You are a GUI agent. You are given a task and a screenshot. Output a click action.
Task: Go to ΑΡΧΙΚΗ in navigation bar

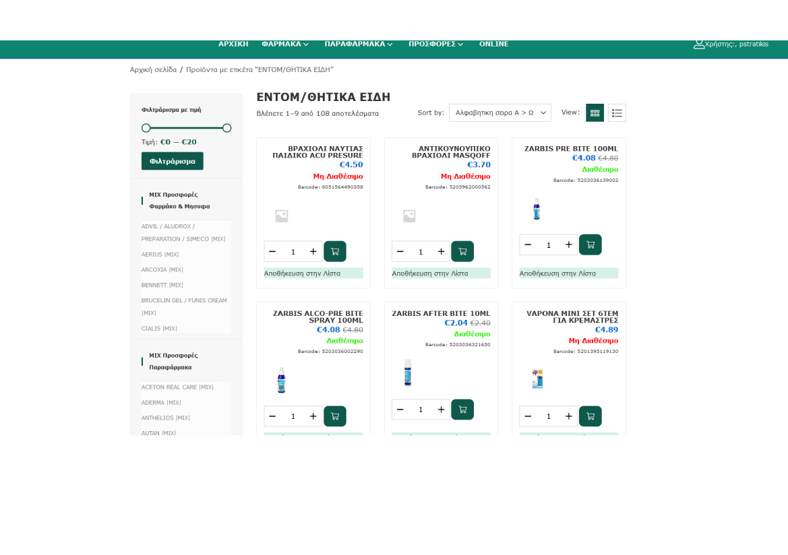tap(233, 44)
